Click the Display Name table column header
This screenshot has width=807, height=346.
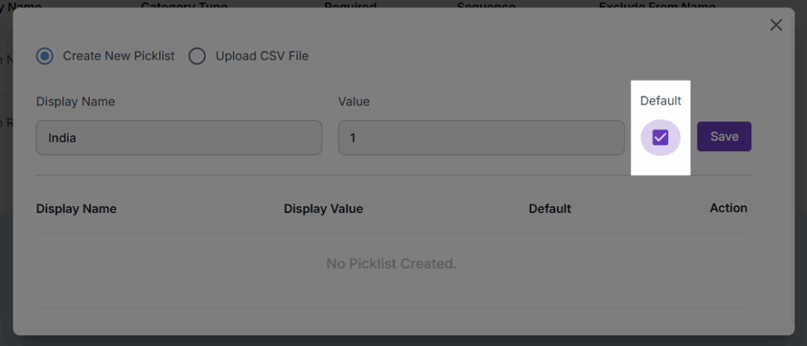[76, 208]
